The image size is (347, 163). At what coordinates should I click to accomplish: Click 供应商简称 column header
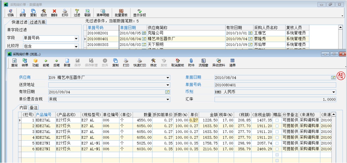click(x=186, y=27)
